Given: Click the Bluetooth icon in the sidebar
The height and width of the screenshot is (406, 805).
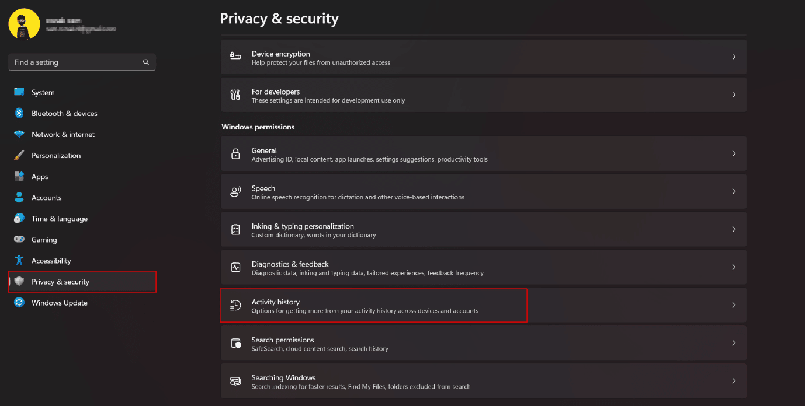Looking at the screenshot, I should pyautogui.click(x=19, y=113).
